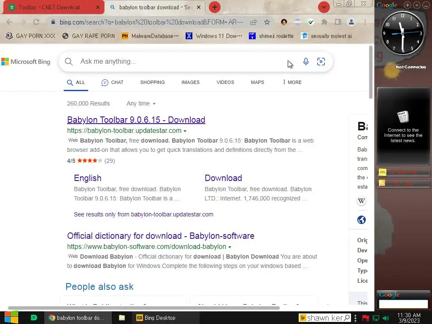Open the IMAGES results tab
Image resolution: width=432 pixels, height=324 pixels.
click(x=190, y=82)
